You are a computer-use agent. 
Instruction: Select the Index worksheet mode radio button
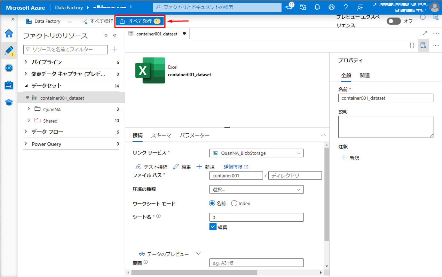234,203
